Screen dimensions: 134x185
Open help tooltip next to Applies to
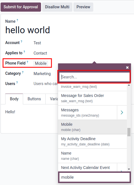pyautogui.click(x=24, y=52)
